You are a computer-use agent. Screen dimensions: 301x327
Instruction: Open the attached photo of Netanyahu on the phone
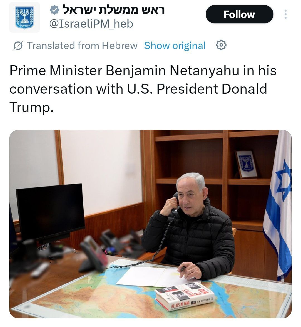tap(151, 224)
